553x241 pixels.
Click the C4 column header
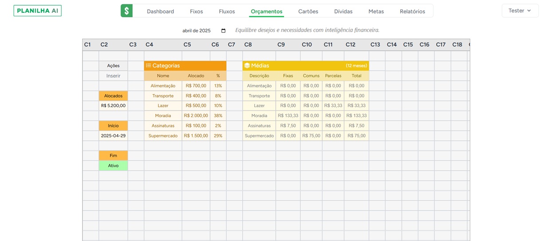point(163,44)
